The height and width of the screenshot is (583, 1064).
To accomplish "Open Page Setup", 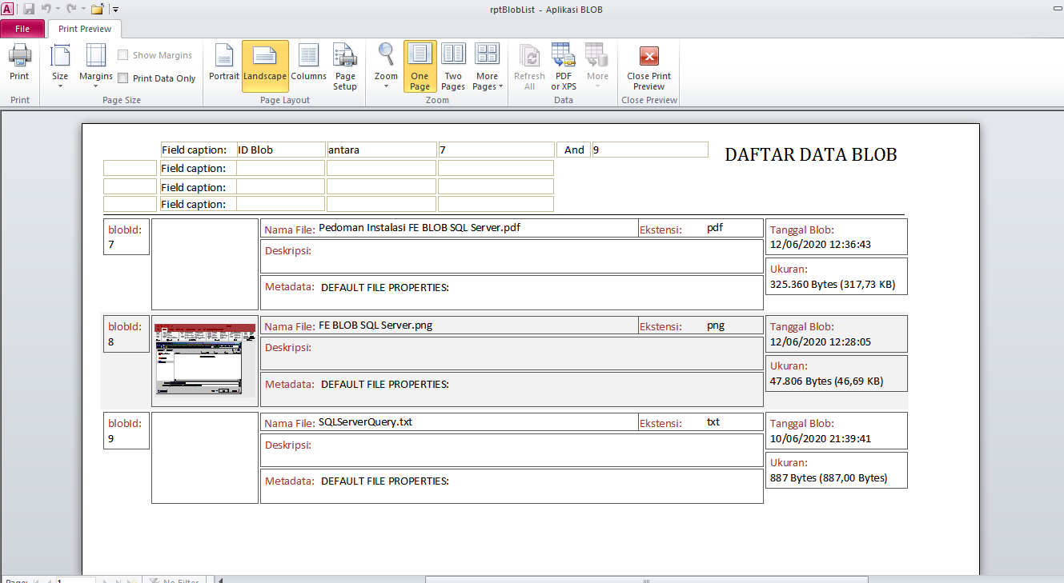I will tap(345, 66).
